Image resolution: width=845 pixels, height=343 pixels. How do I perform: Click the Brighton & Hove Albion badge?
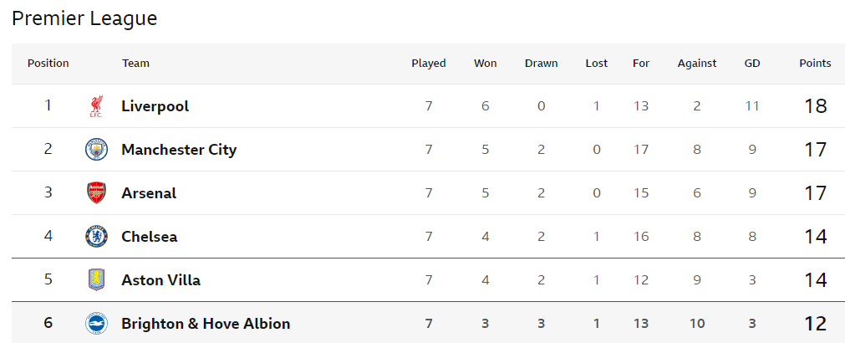pos(96,324)
